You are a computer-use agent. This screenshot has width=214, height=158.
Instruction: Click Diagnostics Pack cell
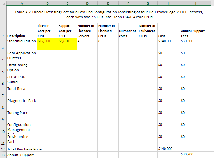pyautogui.click(x=22, y=104)
